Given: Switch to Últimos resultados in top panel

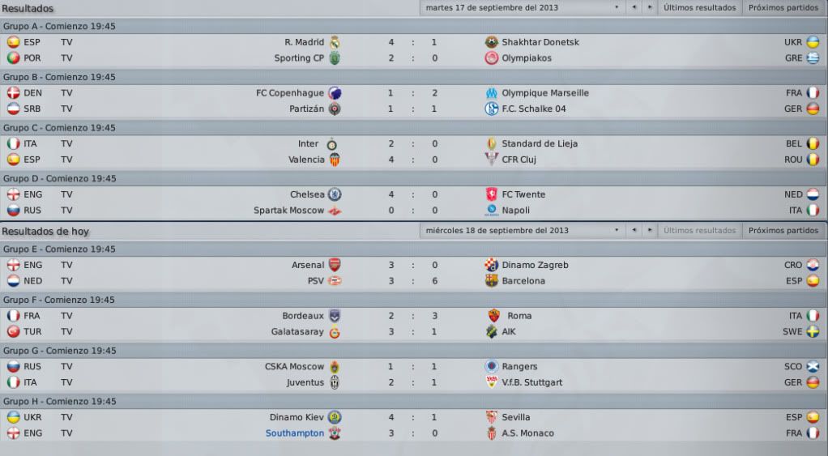Looking at the screenshot, I should [700, 8].
